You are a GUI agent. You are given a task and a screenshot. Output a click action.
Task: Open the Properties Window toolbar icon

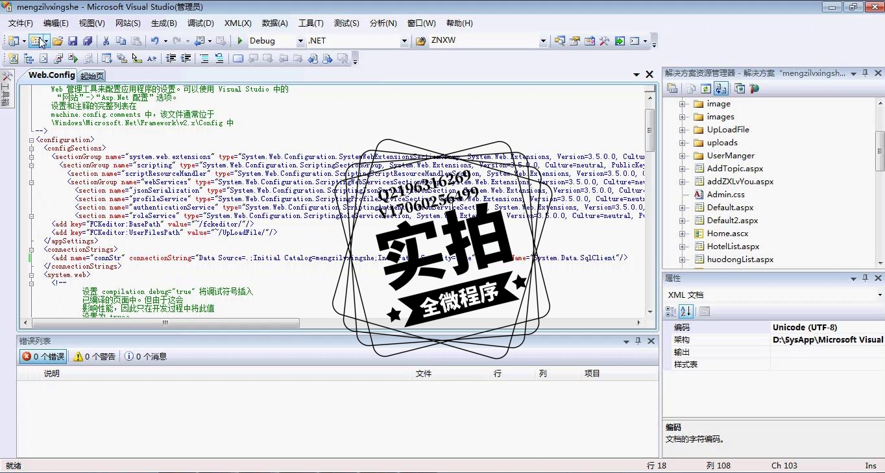pyautogui.click(x=574, y=41)
